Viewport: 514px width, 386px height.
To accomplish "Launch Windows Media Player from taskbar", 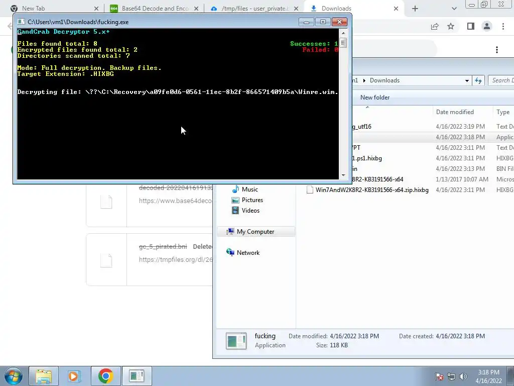I will pos(74,376).
